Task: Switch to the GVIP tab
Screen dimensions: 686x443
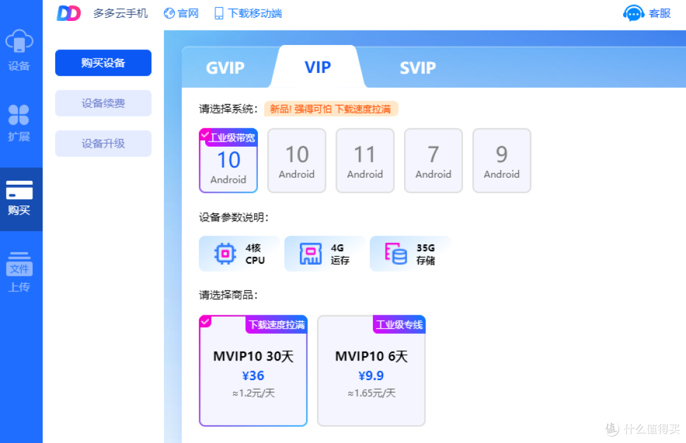Action: 225,68
